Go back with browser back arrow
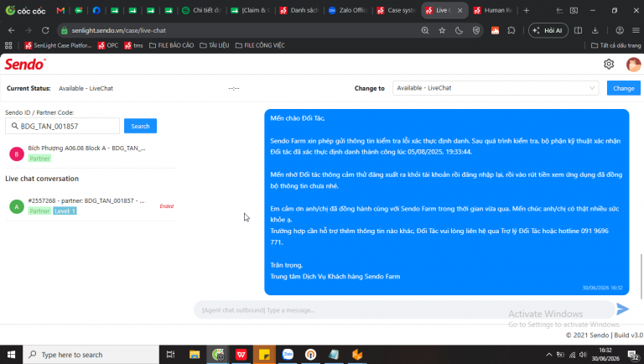 [11, 30]
